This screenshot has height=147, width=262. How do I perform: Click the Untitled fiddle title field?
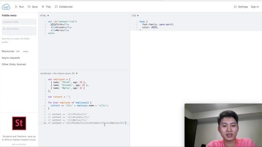point(19,22)
